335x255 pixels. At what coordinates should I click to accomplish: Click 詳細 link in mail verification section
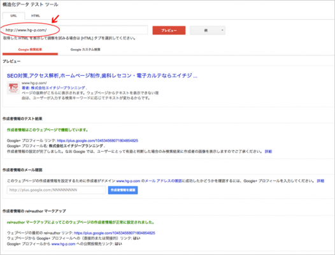click(320, 181)
